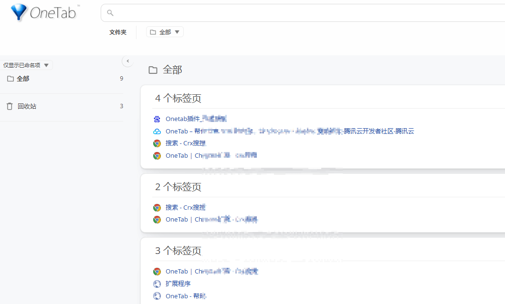Screen dimensions: 505x304
Task: Open 搜索 - Crx link in 4-tab group
Action: [x=186, y=143]
